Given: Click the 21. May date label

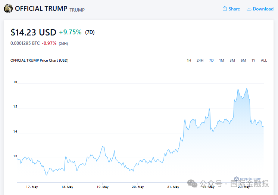Looking at the screenshot, I should 173,187.
